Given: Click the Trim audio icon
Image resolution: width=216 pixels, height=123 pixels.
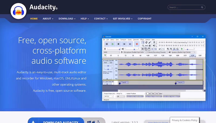Looking at the screenshot, I should (152, 49).
